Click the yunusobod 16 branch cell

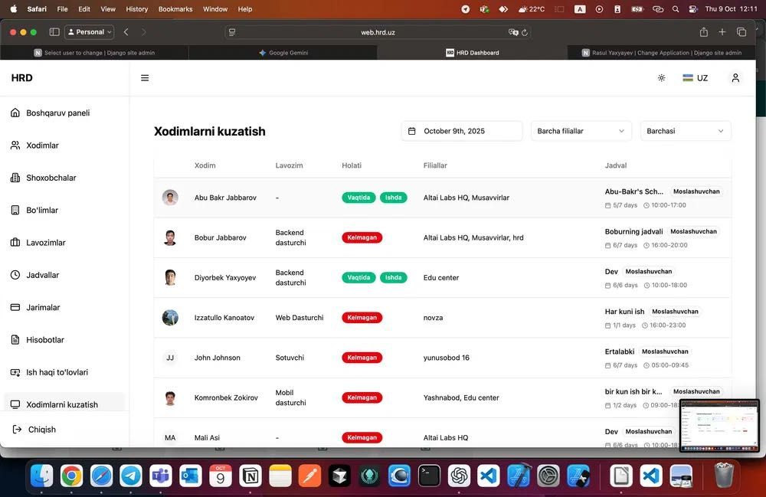point(447,358)
